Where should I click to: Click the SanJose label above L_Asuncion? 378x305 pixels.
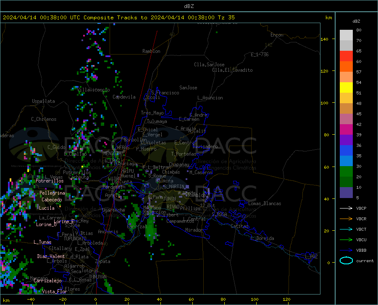point(188,88)
